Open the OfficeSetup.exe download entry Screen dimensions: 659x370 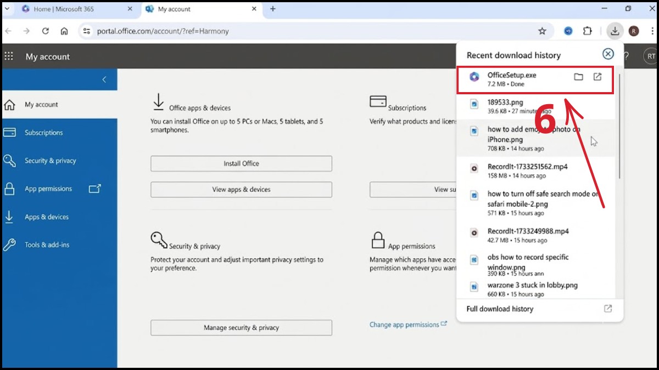tap(535, 79)
